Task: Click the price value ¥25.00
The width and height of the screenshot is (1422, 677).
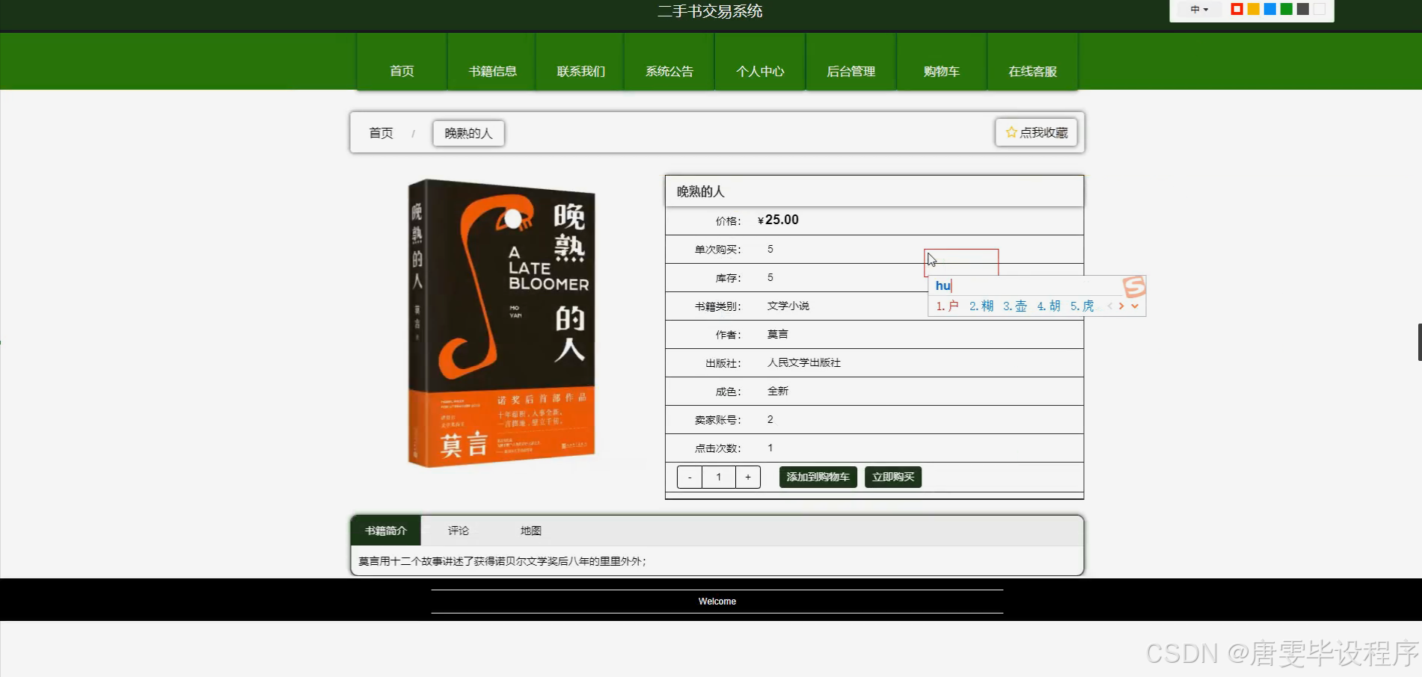Action: click(778, 220)
